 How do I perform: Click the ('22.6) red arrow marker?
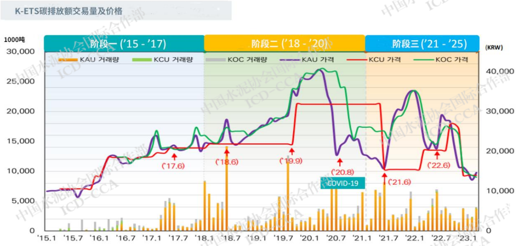[437, 155]
